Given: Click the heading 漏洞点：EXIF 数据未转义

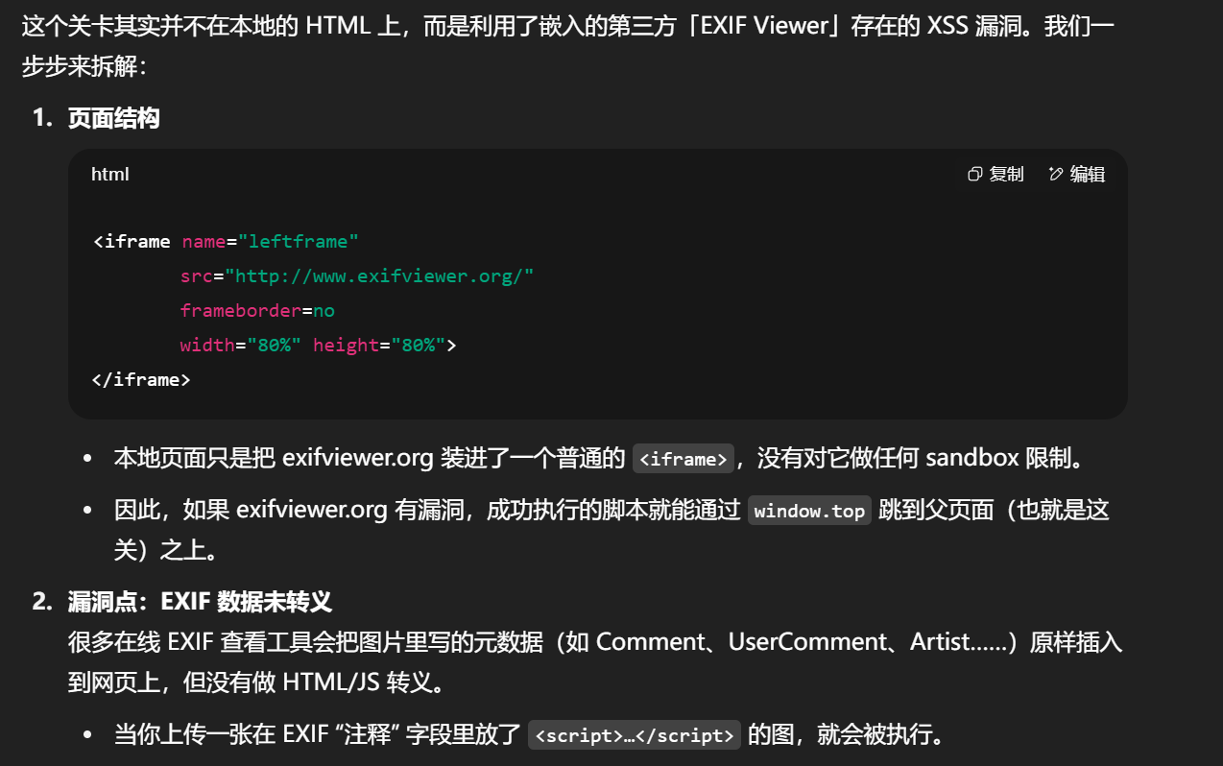Looking at the screenshot, I should tap(200, 602).
